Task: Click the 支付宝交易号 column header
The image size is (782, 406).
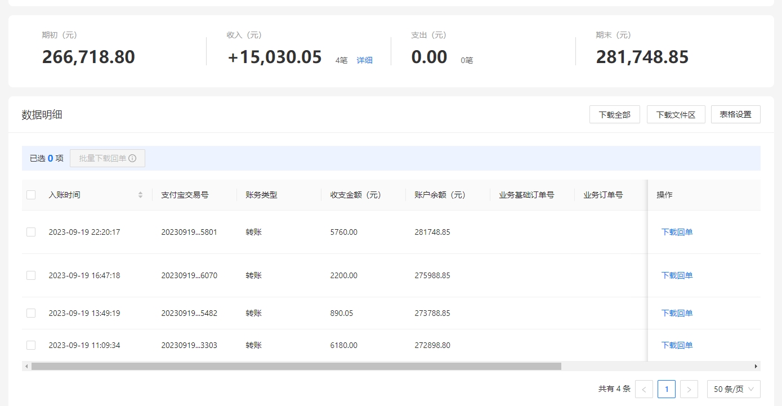Action: tap(185, 195)
